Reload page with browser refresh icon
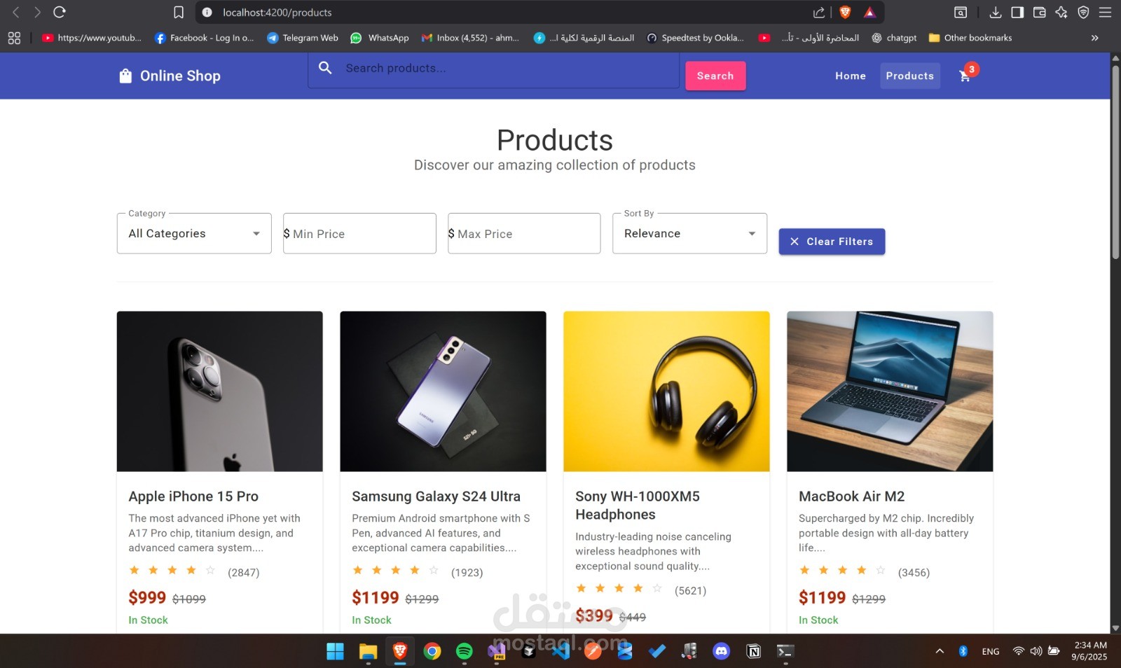 [60, 12]
